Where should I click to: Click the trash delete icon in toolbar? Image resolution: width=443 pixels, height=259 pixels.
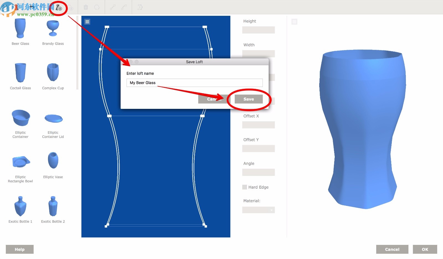pyautogui.click(x=86, y=7)
